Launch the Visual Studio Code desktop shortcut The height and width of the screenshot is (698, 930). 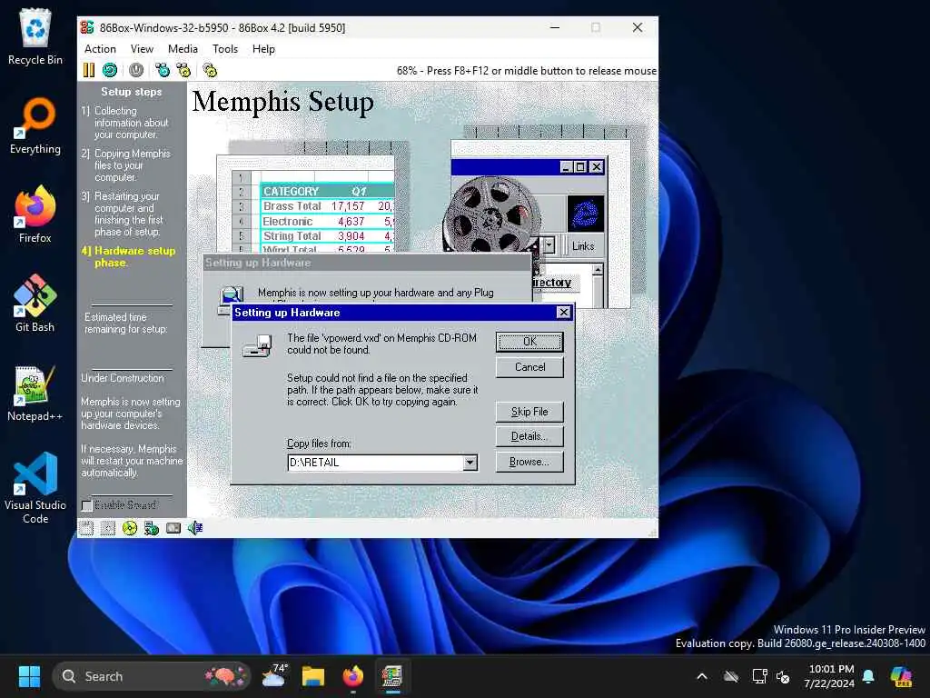pyautogui.click(x=35, y=488)
